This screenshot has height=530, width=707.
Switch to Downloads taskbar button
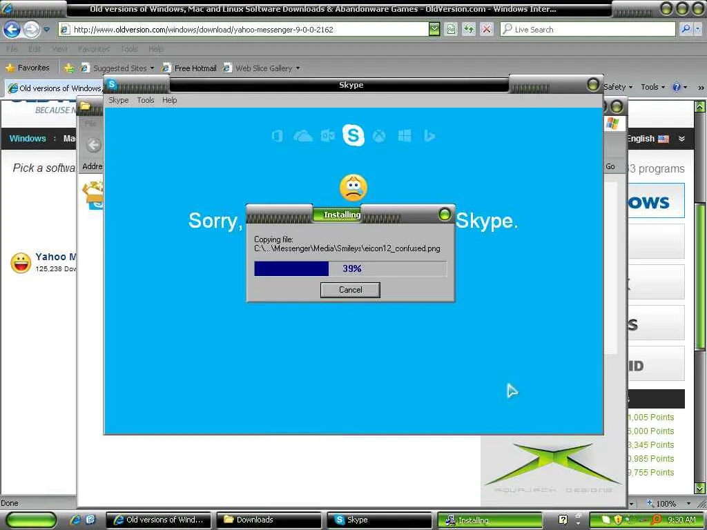269,520
